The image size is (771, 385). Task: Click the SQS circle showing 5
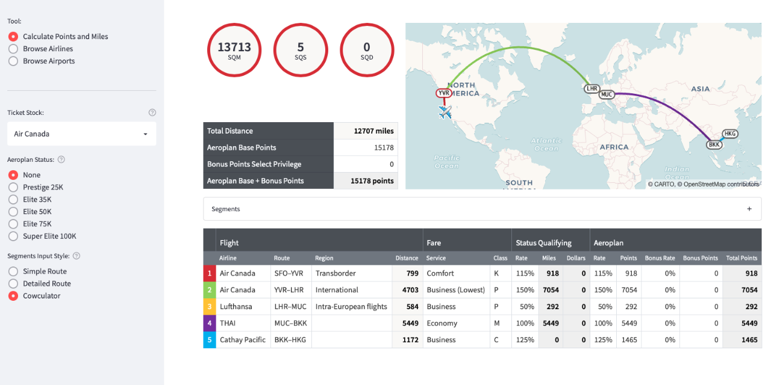pos(301,50)
